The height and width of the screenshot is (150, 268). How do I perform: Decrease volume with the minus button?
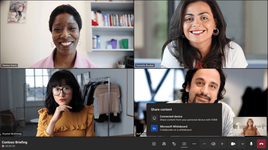tap(204, 144)
